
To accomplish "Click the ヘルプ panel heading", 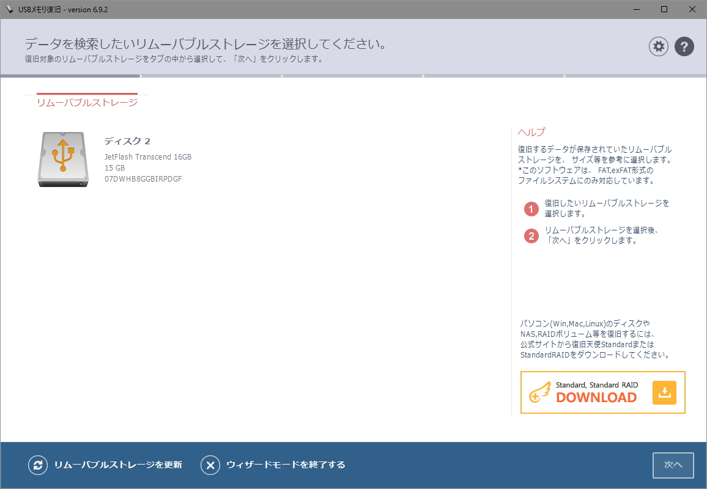I will click(530, 131).
